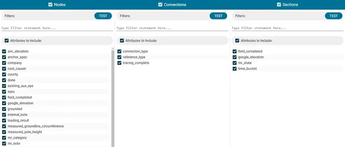Toggle Sections Attributes to Include checkbox
The width and height of the screenshot is (345, 147).
coord(237,41)
